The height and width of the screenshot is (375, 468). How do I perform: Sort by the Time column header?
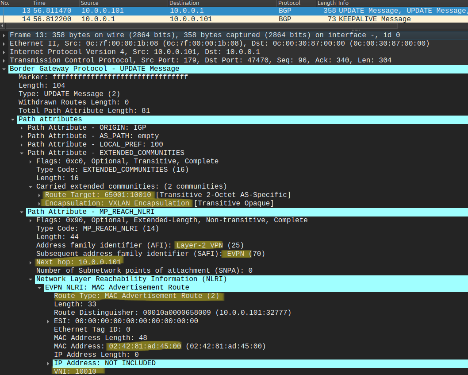55,3
